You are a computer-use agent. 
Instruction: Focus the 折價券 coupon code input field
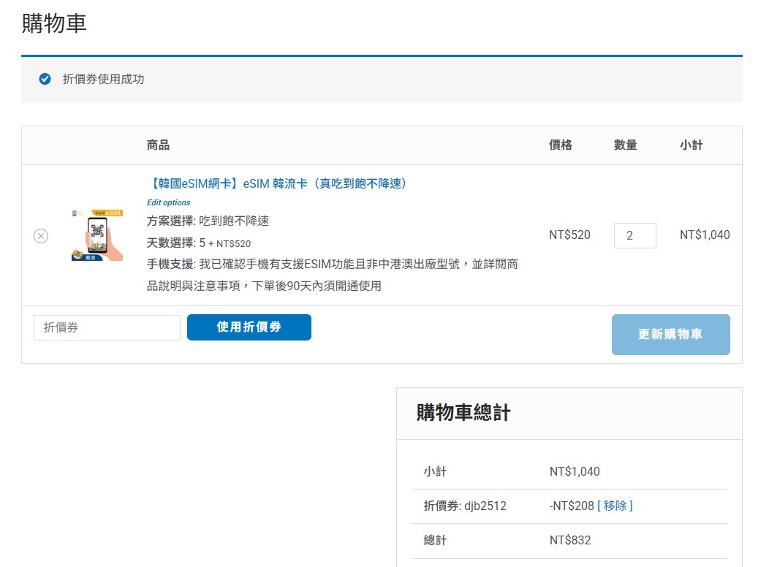[106, 327]
